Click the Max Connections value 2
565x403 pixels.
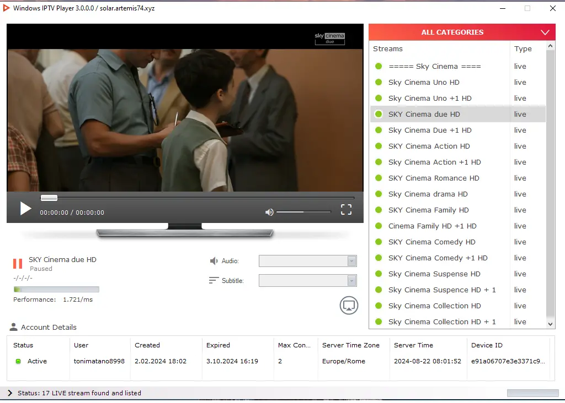280,361
